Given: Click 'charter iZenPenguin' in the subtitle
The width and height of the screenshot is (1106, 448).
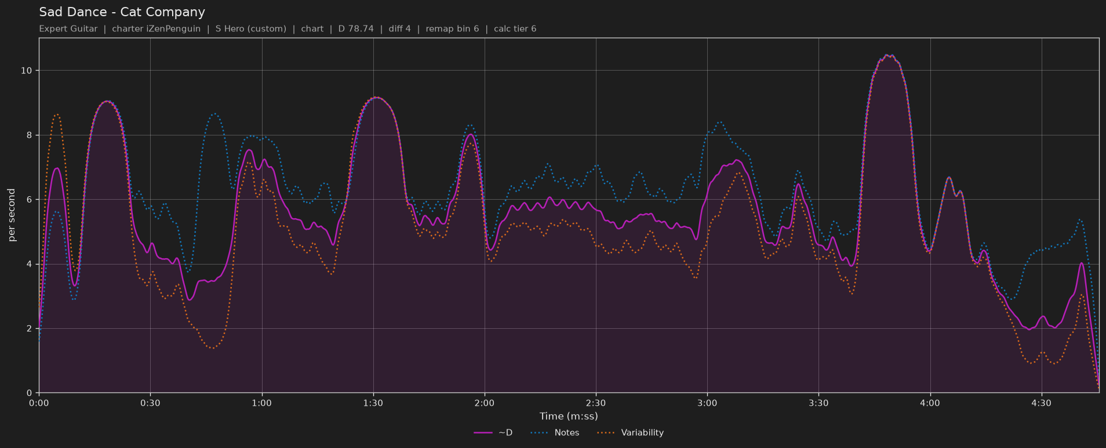Looking at the screenshot, I should [x=156, y=29].
